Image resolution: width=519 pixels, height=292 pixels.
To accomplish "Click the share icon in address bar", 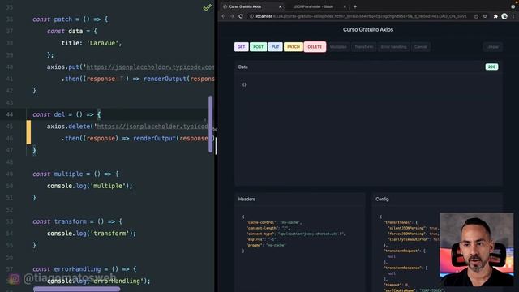I will [x=476, y=16].
